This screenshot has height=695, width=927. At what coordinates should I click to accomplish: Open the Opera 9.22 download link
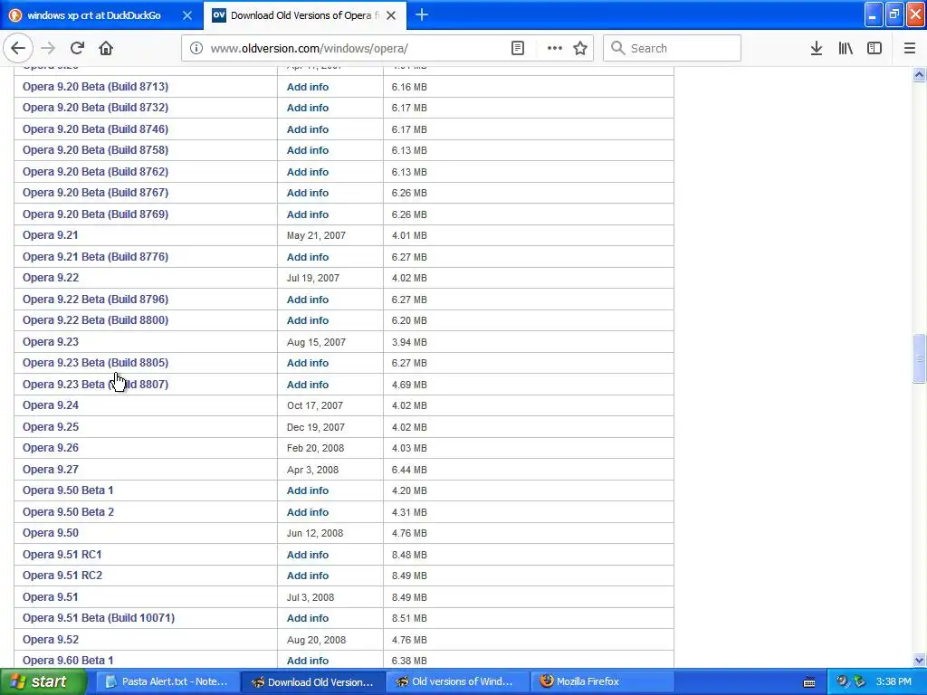point(51,278)
